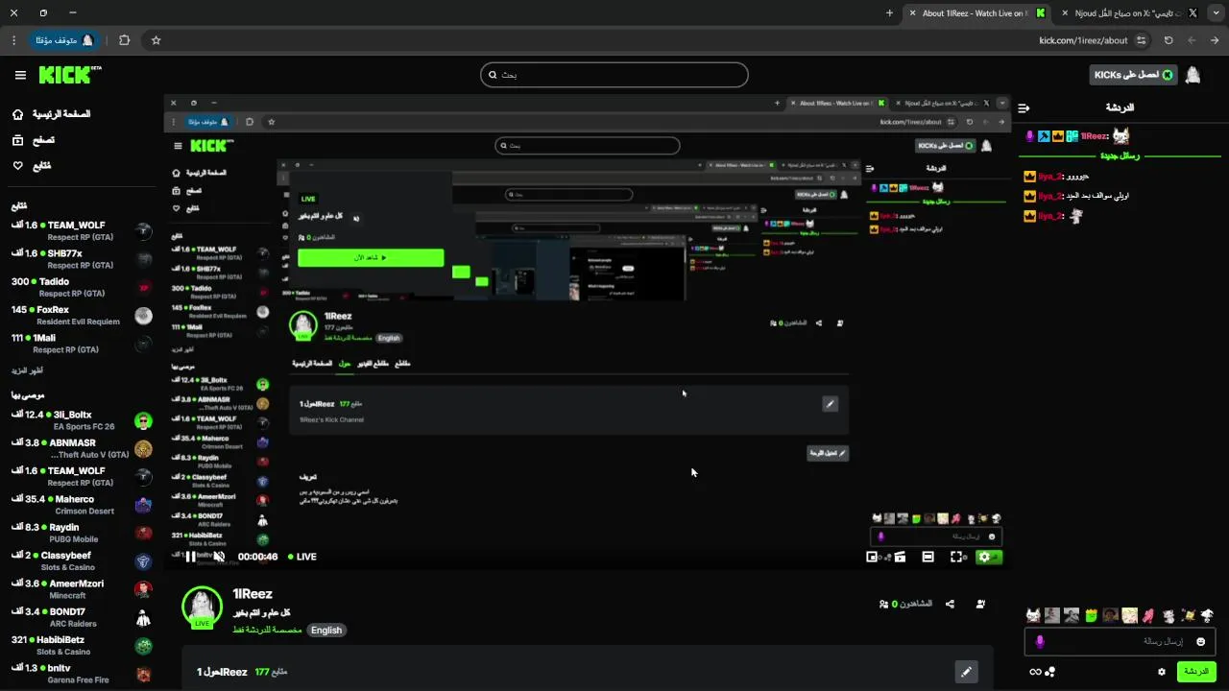Open the Following heart item in sidebar

(x=32, y=166)
